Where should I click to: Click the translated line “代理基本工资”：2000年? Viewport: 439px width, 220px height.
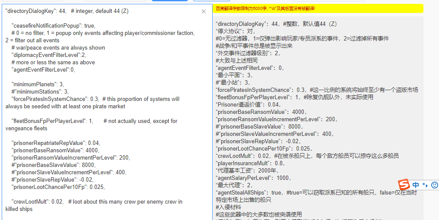[x=245, y=170]
